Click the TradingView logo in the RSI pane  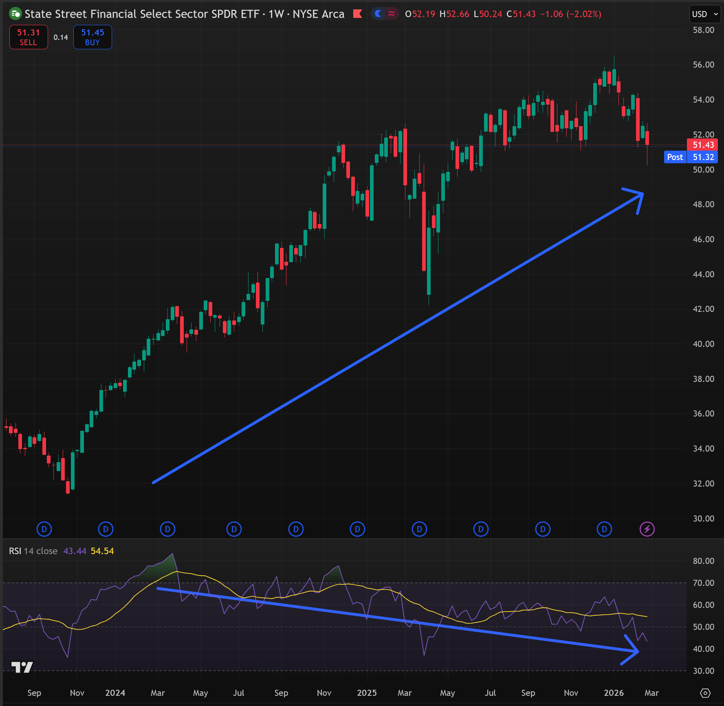point(22,667)
